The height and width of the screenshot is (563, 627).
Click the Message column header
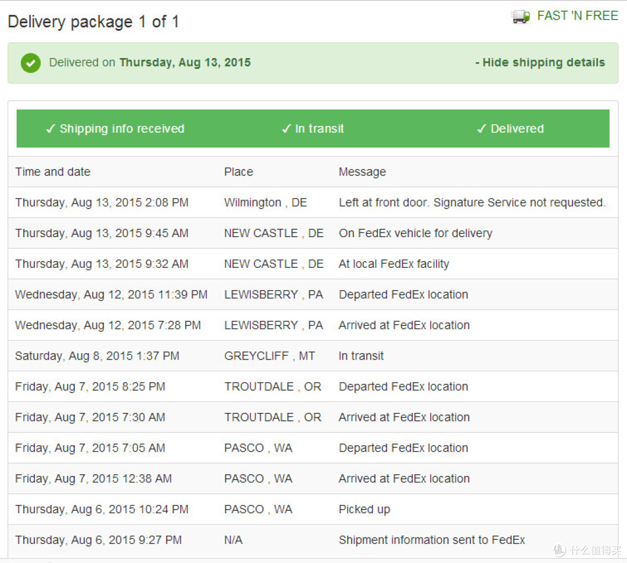click(x=362, y=172)
